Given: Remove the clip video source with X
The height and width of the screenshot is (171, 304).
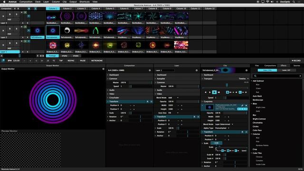Looking at the screenshot, I should click(x=246, y=105).
